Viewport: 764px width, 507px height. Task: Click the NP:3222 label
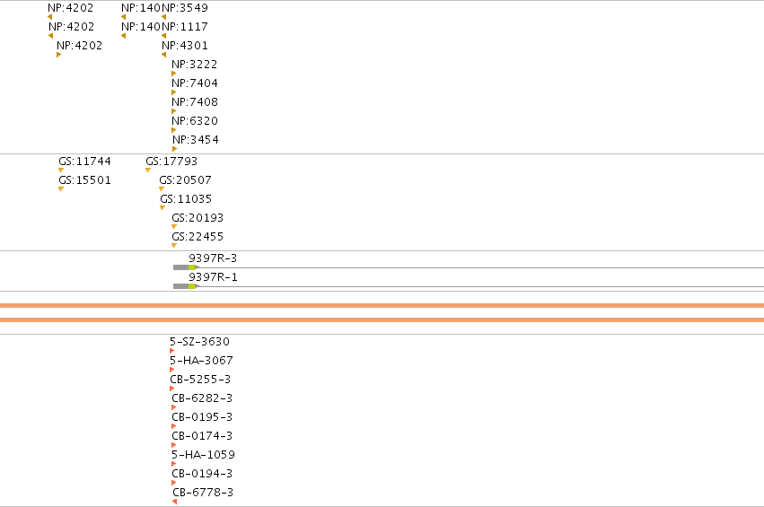(195, 65)
